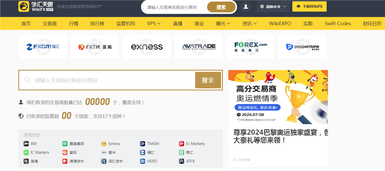The image size is (385, 171).
Task: Open the HERO broker icon
Action: [x=143, y=161]
